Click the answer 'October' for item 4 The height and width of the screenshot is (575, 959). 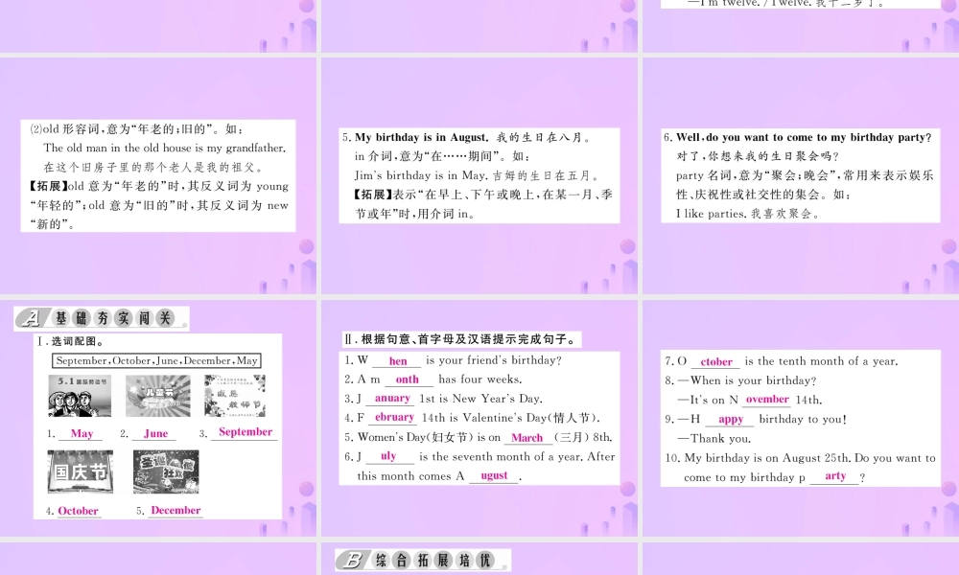79,511
